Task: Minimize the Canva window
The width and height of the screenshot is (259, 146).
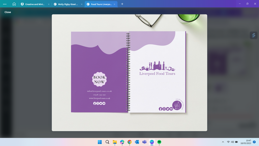Action: point(240,4)
